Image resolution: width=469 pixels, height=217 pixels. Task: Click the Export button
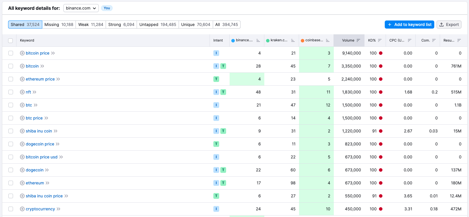point(449,25)
